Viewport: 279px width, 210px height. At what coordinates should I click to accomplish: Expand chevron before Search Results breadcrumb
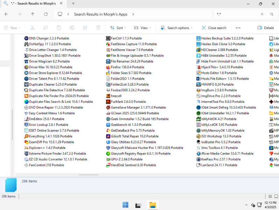(x=68, y=14)
